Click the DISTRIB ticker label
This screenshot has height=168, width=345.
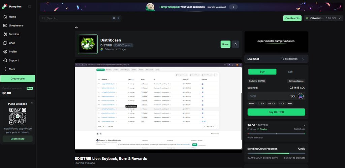(x=106, y=45)
